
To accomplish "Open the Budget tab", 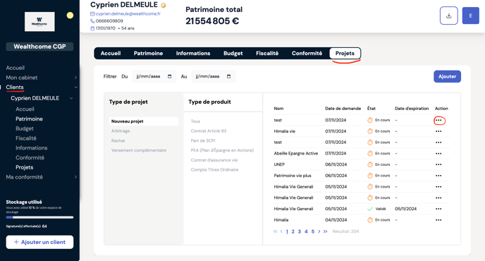I will pyautogui.click(x=233, y=53).
